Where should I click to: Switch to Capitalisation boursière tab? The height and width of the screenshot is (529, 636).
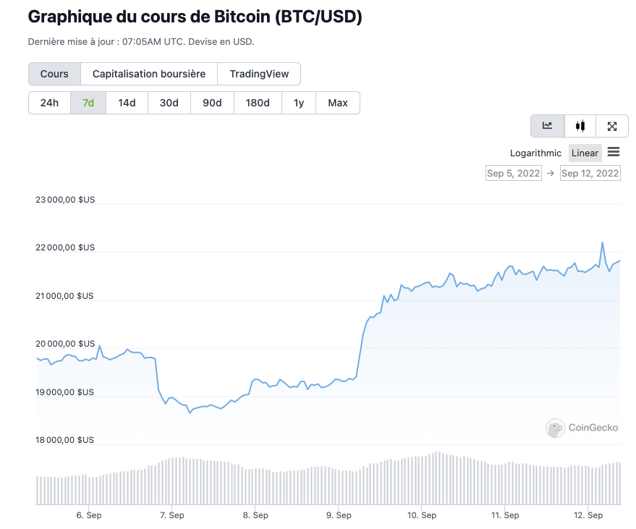tap(149, 74)
